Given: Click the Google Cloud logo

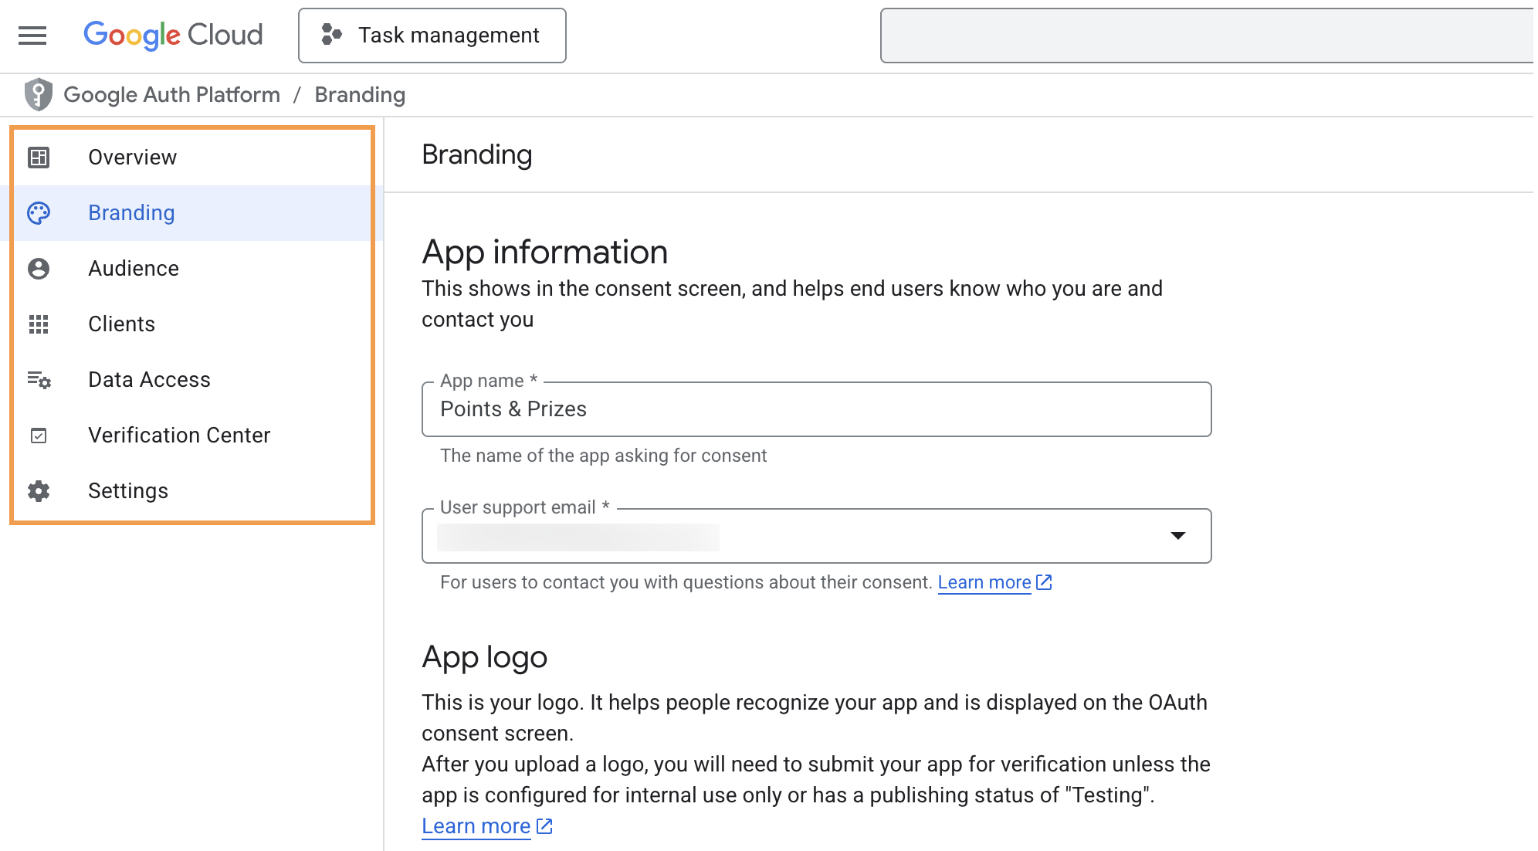Looking at the screenshot, I should tap(172, 35).
